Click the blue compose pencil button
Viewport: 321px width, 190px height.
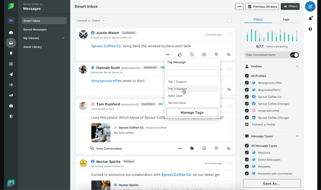[x=310, y=7]
